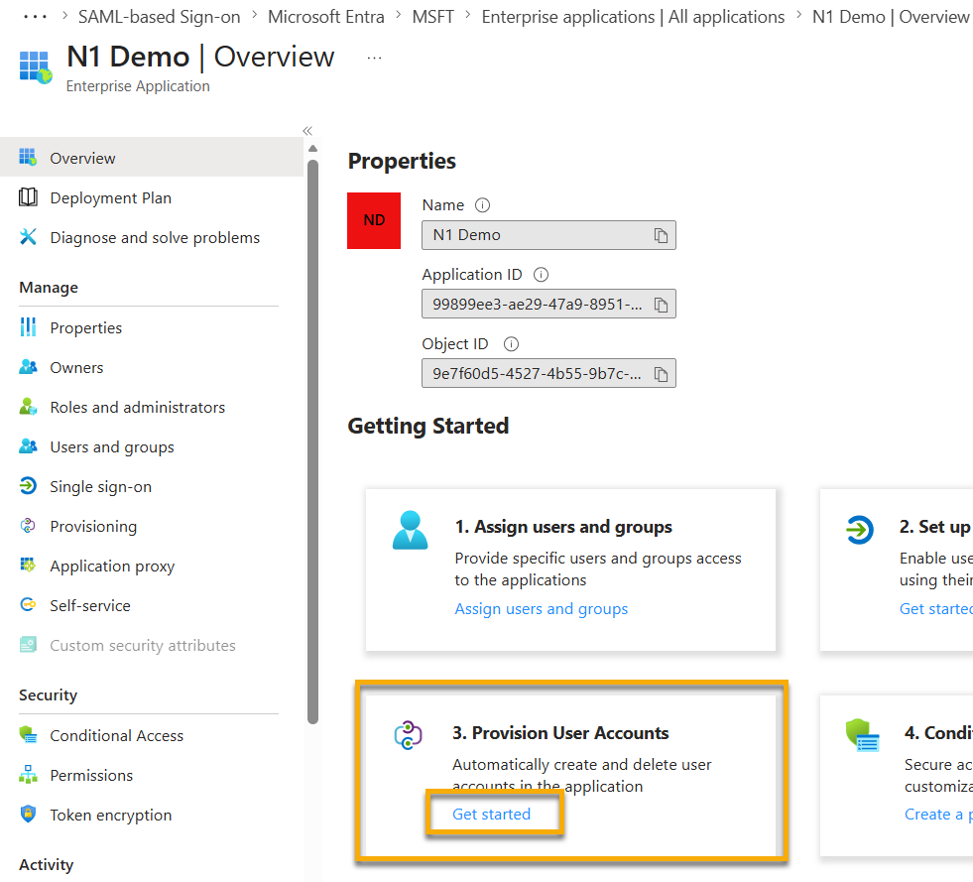
Task: Click the Roles and administrators icon
Action: pyautogui.click(x=28, y=407)
